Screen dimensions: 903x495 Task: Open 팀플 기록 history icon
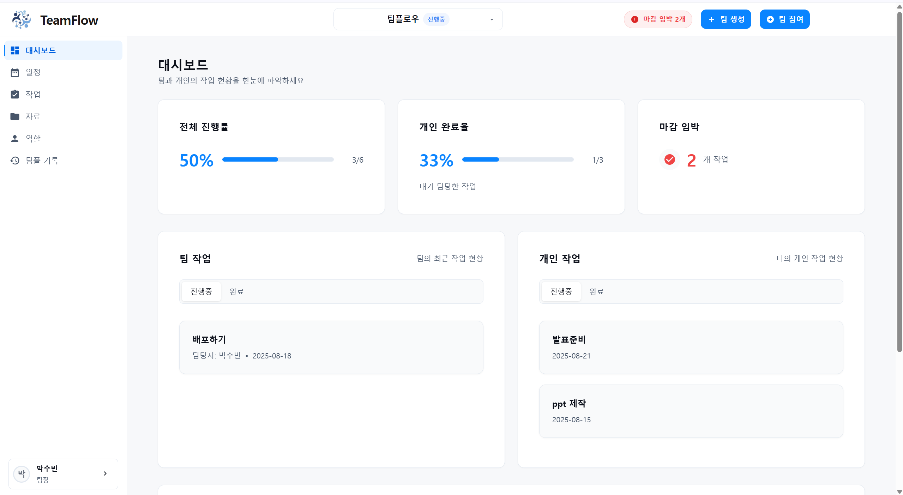tap(15, 161)
